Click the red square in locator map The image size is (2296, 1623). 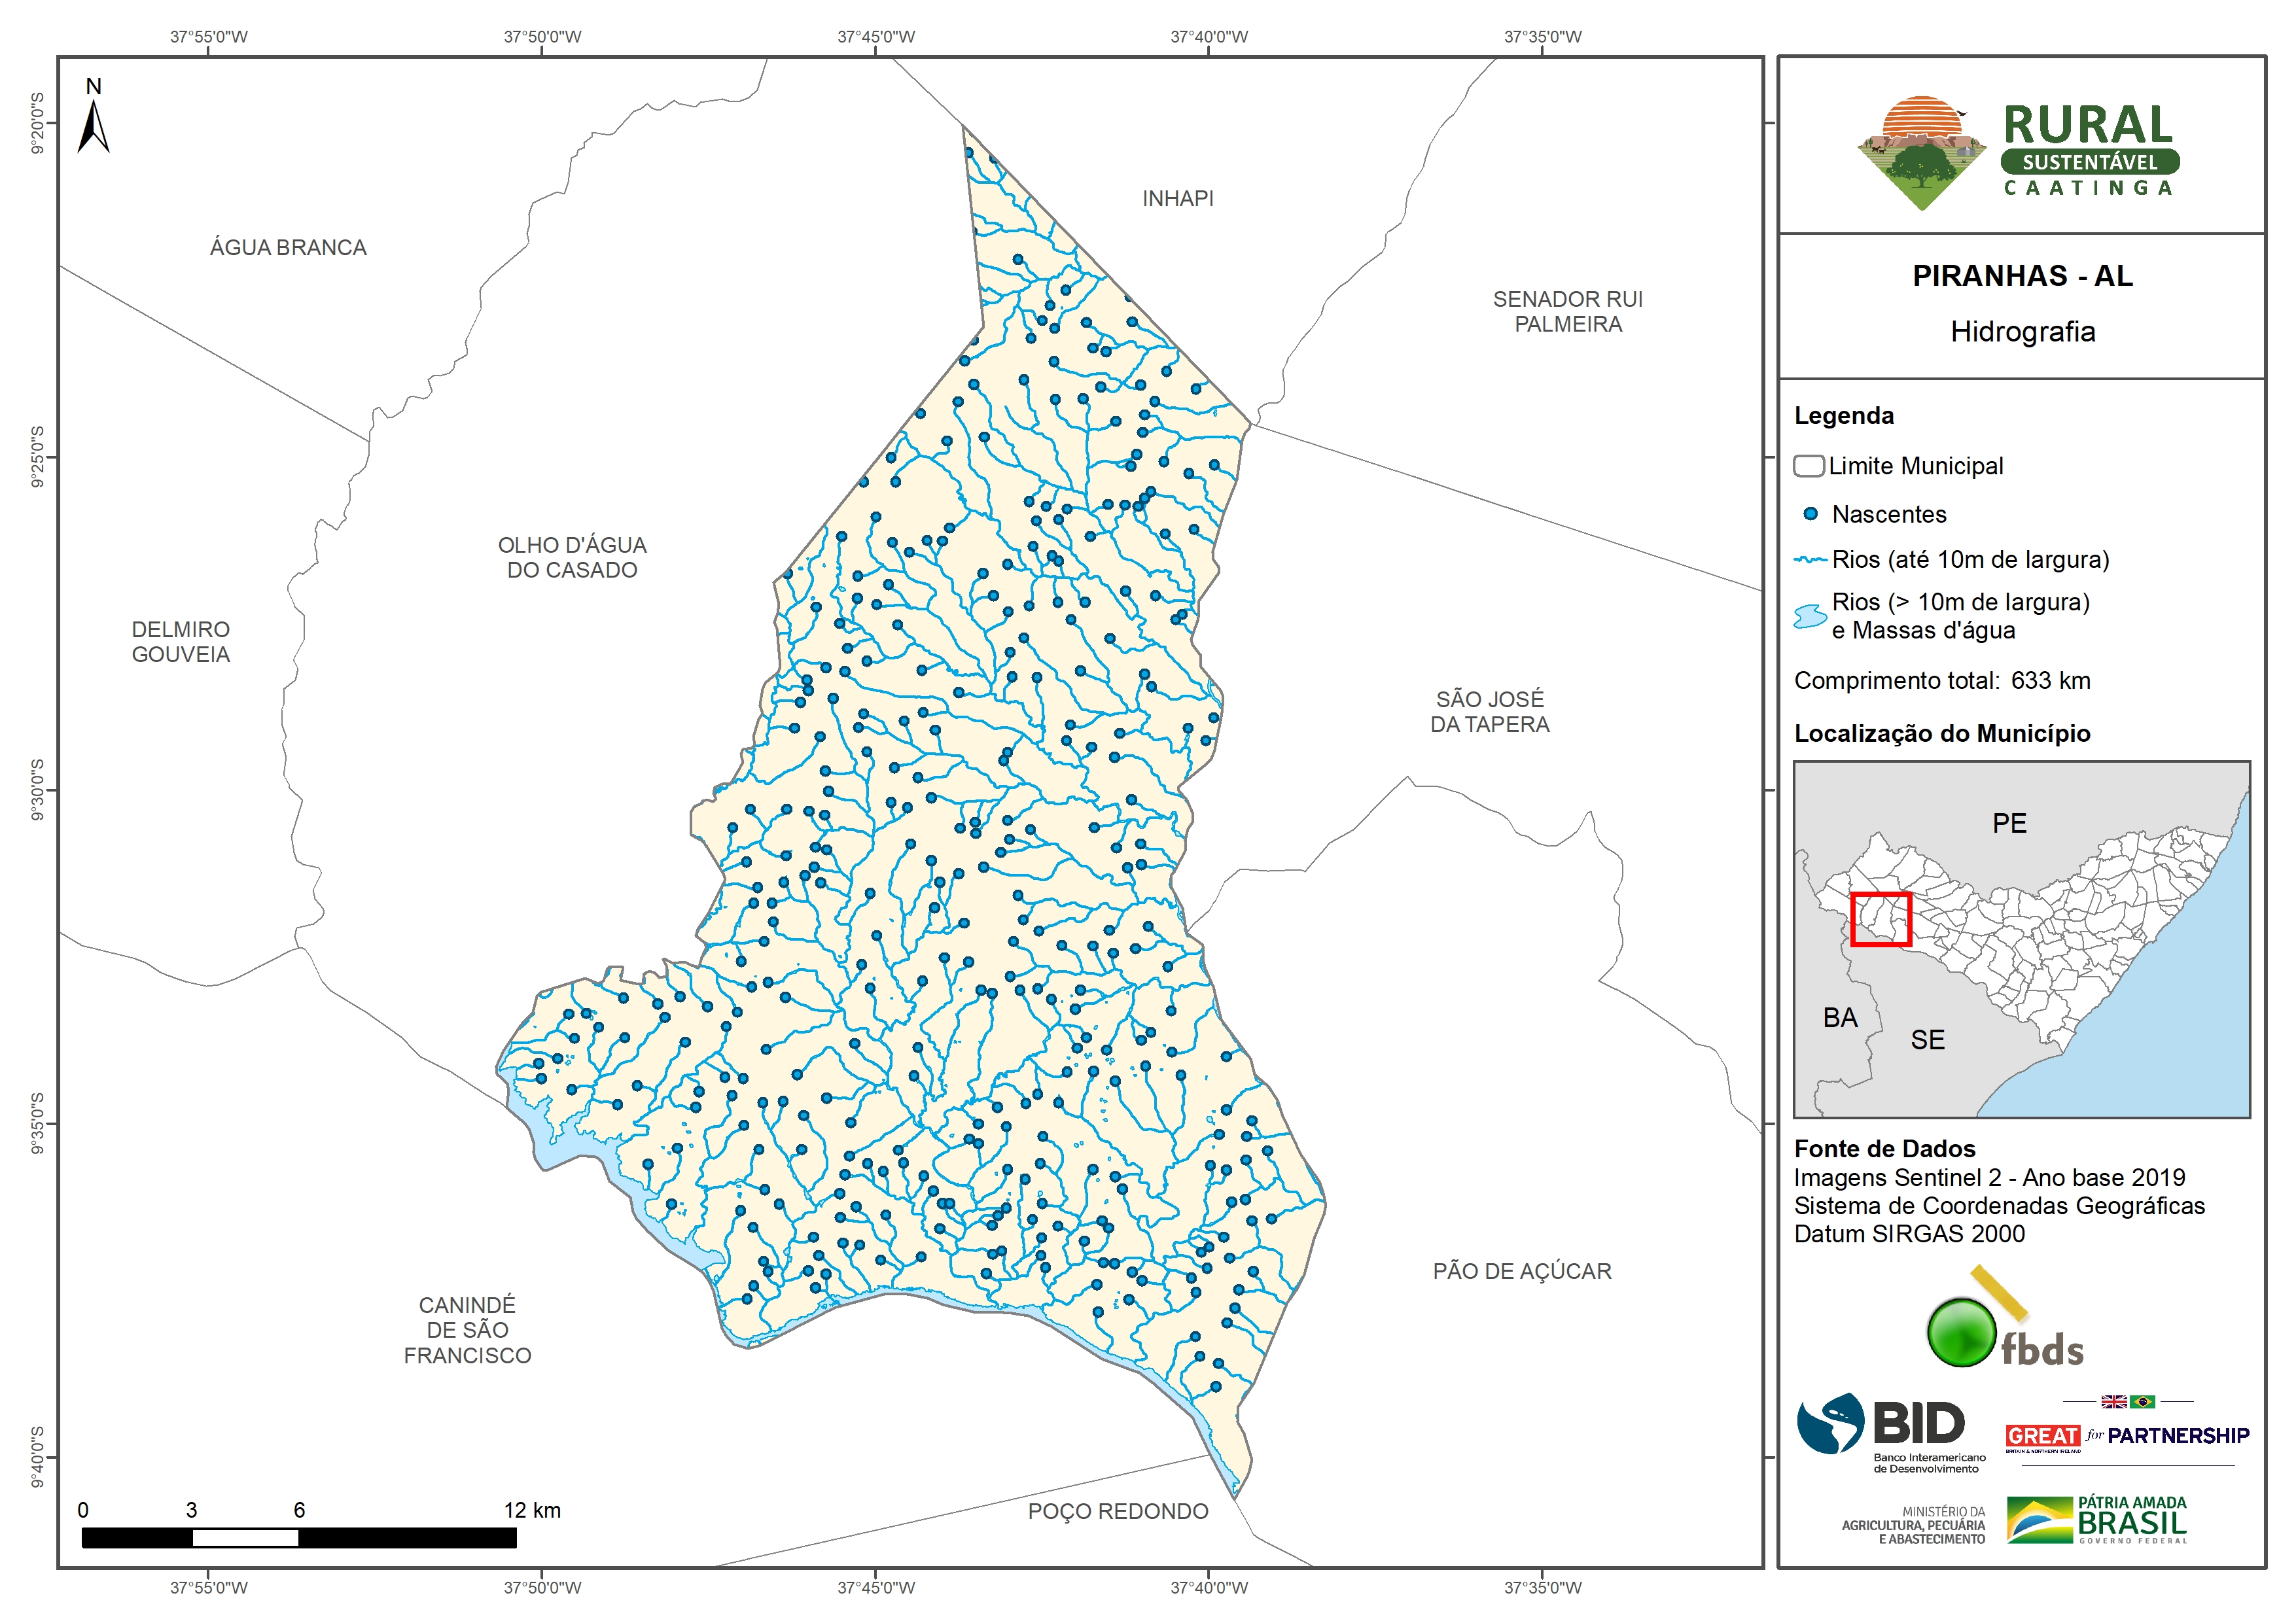1880,919
